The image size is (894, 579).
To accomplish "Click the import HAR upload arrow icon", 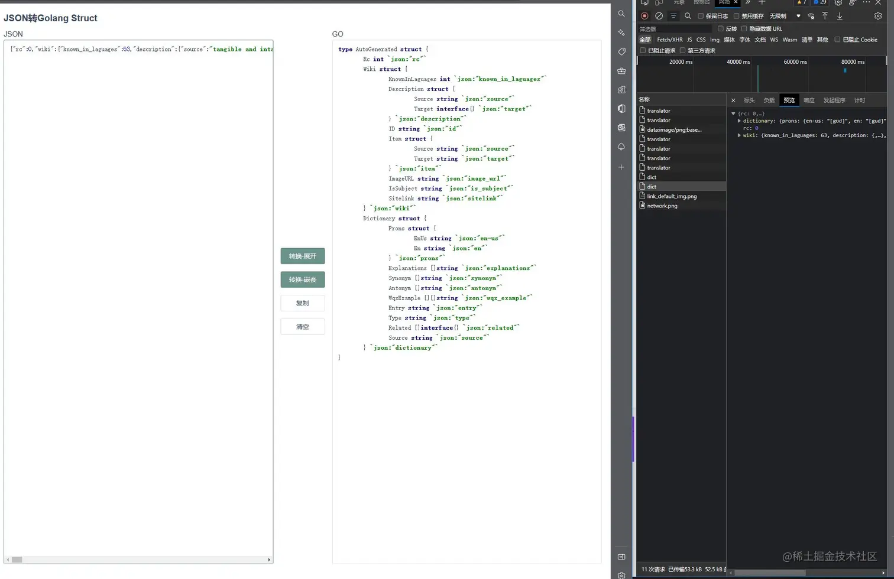I will (x=825, y=16).
